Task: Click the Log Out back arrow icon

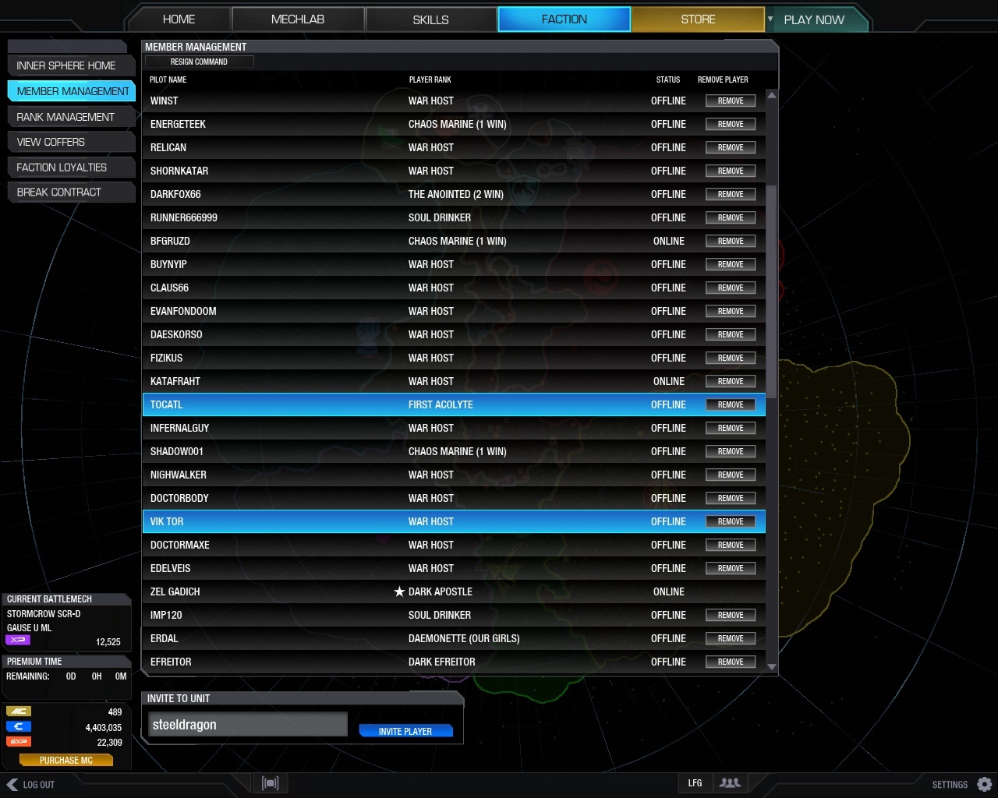Action: tap(12, 785)
